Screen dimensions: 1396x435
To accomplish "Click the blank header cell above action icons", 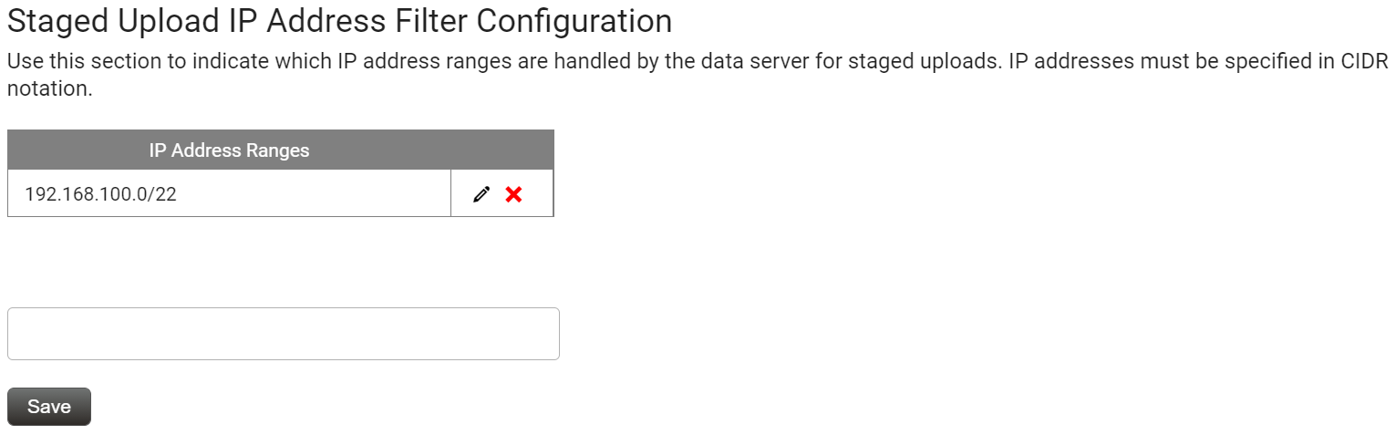I will (502, 150).
